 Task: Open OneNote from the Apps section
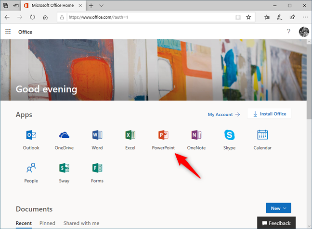(x=196, y=136)
